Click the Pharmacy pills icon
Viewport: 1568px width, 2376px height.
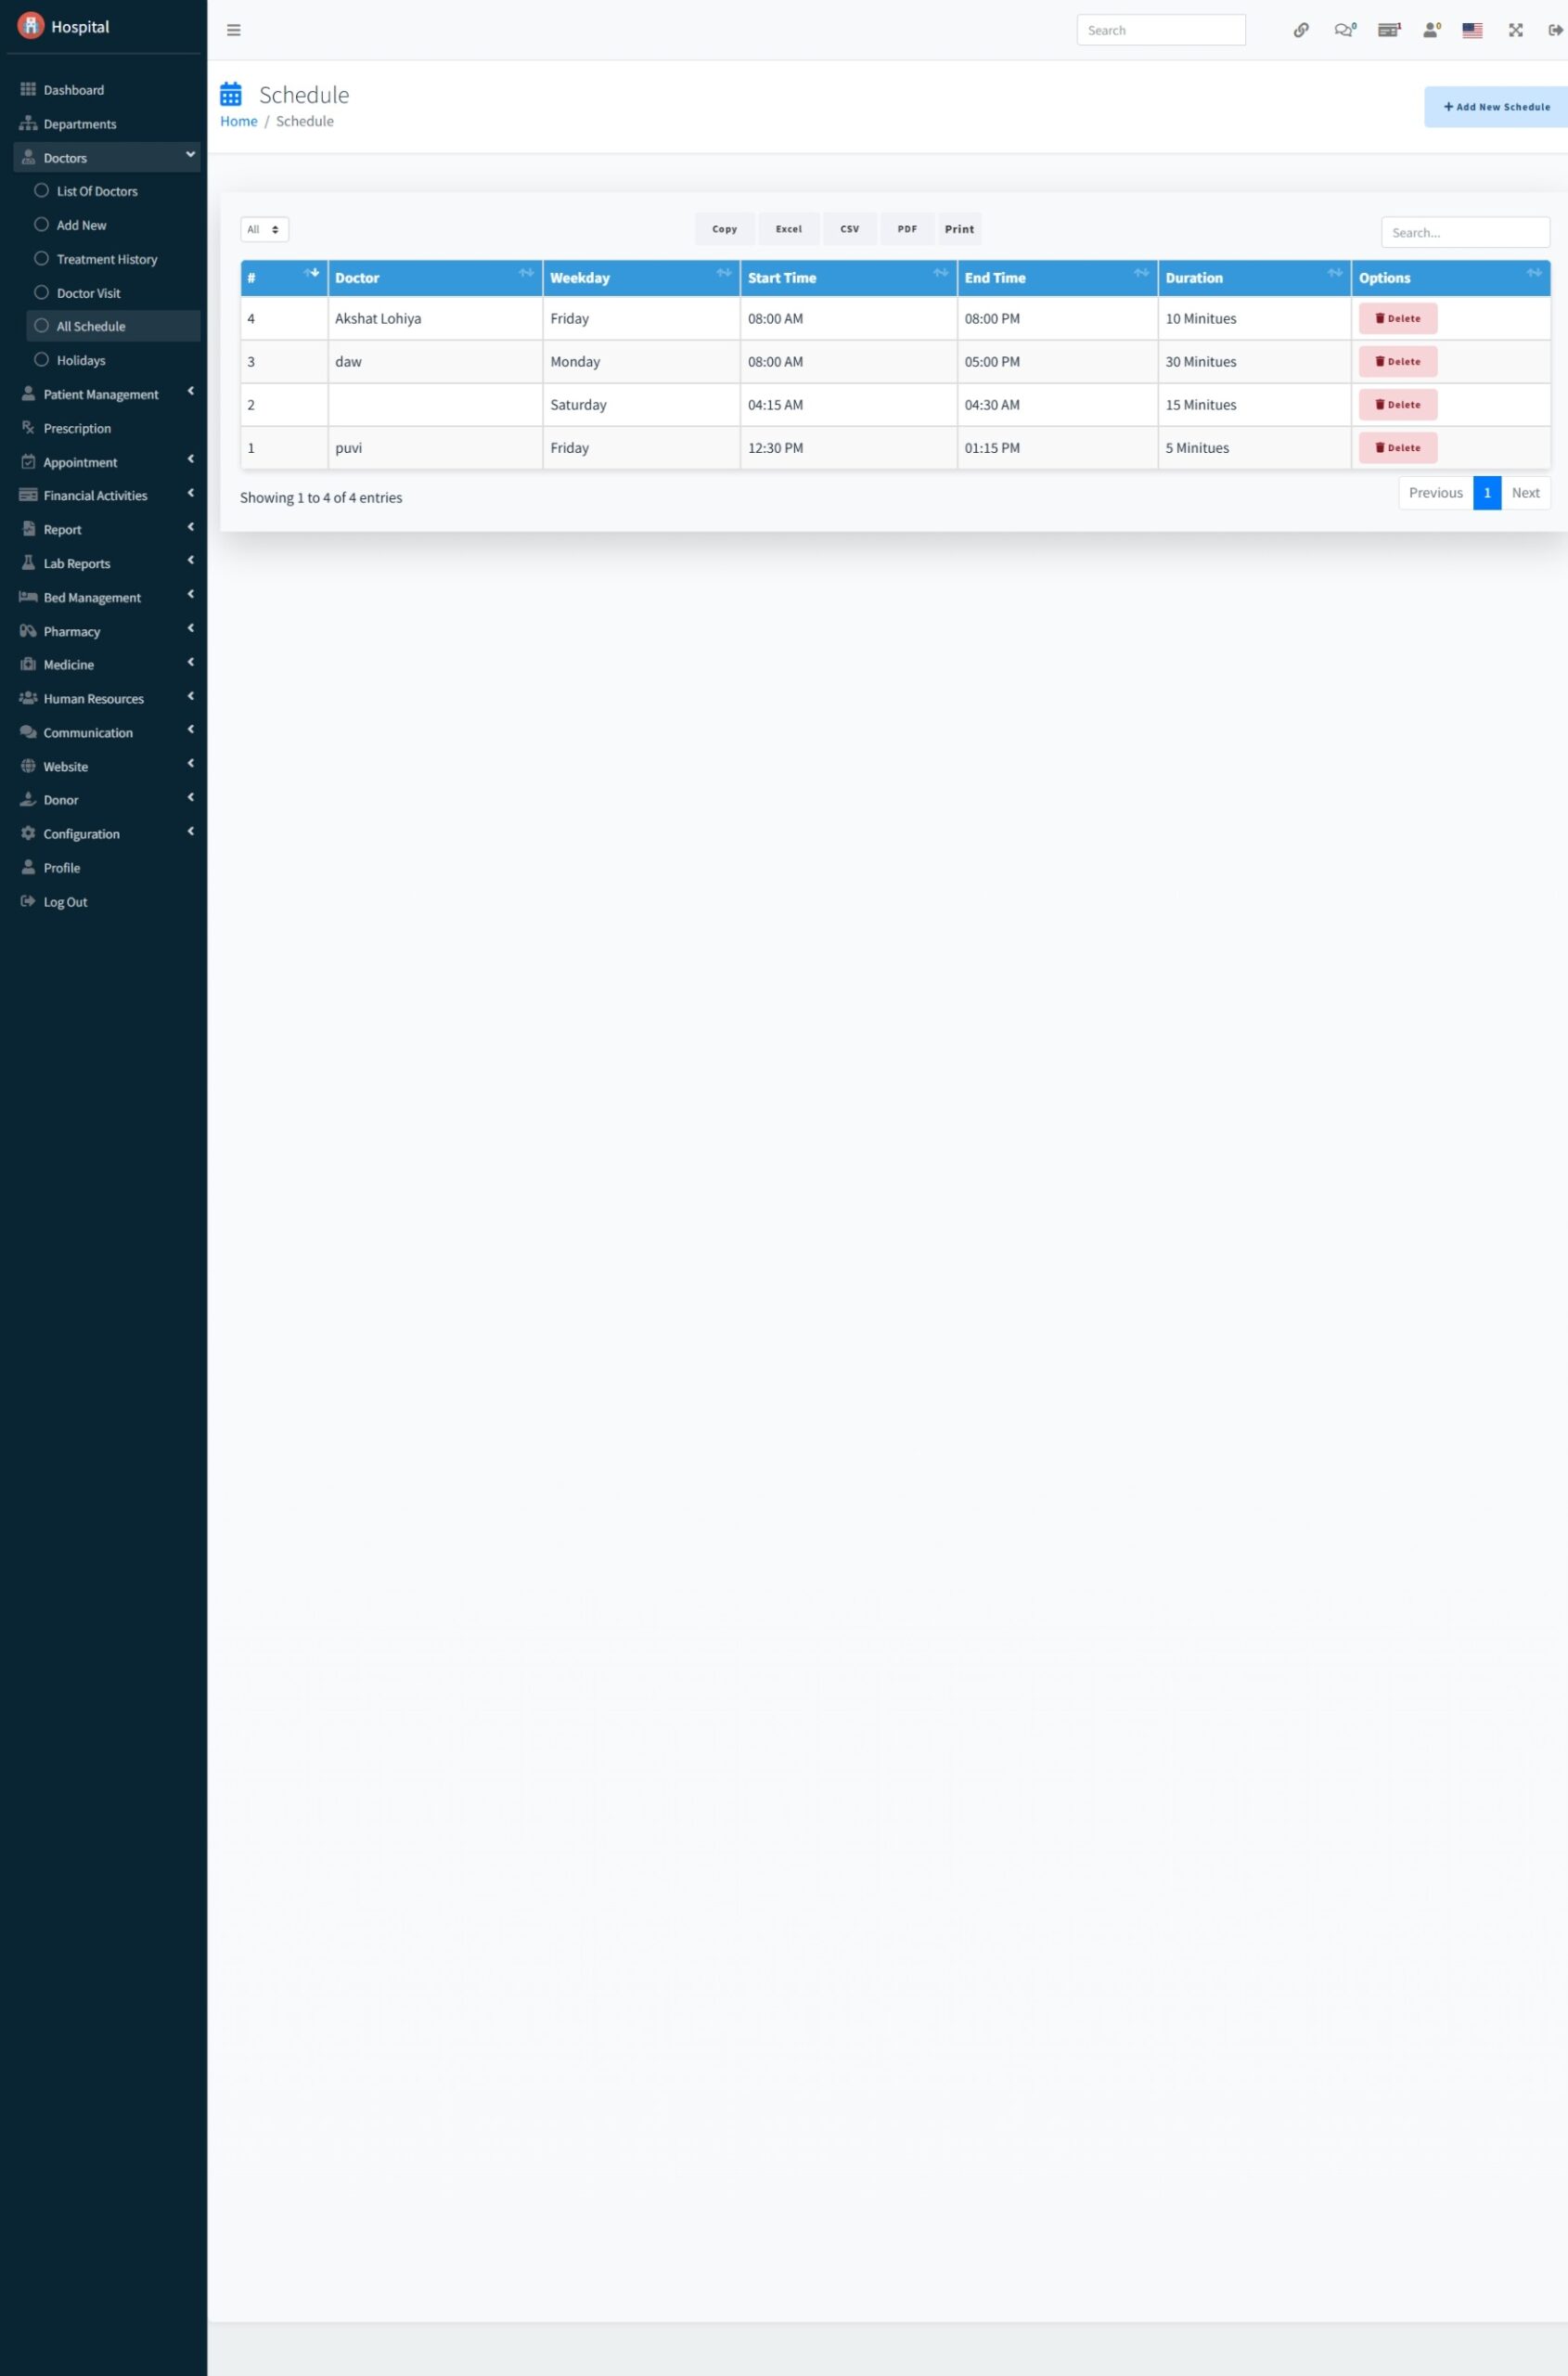coord(28,630)
